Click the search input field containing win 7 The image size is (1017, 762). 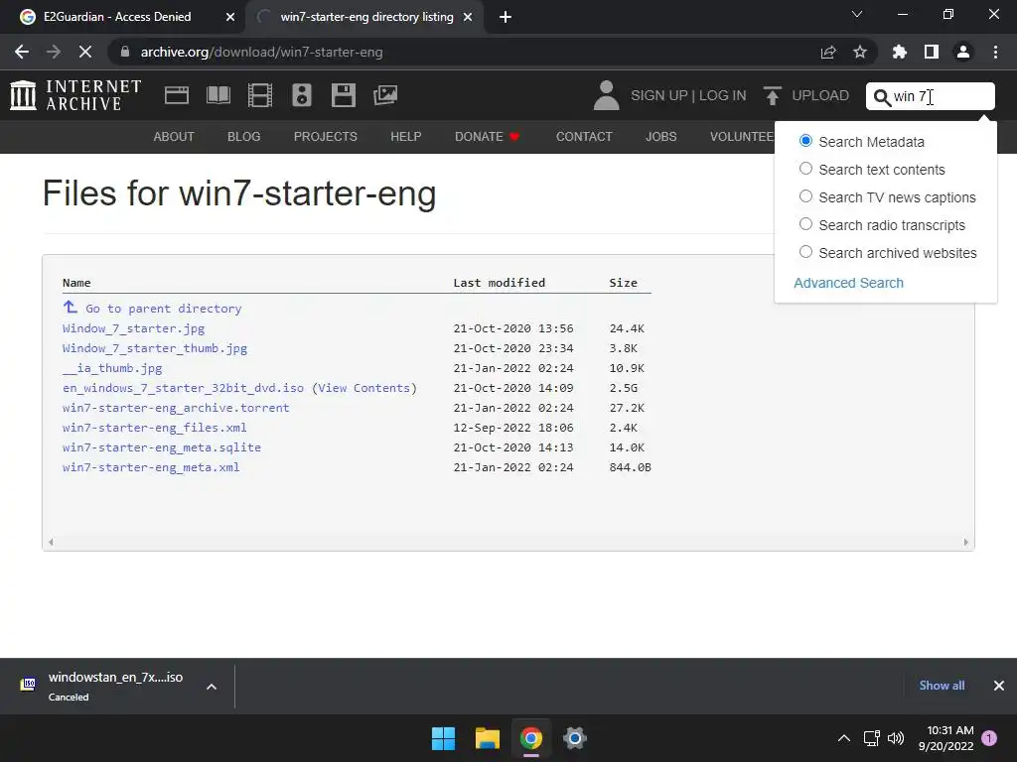(930, 96)
